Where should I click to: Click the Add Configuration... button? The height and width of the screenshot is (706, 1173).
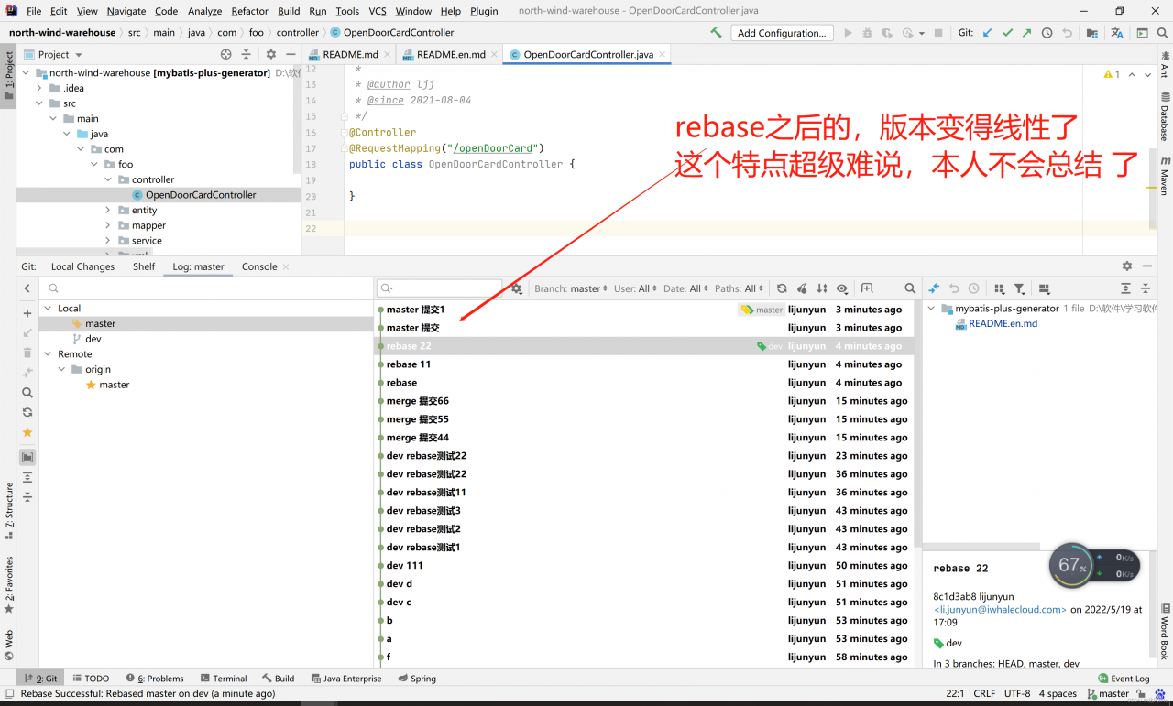(782, 33)
